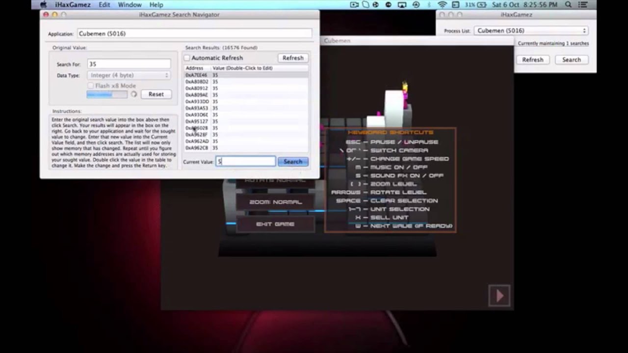Click the search progress bar
628x353 pixels.
[107, 94]
